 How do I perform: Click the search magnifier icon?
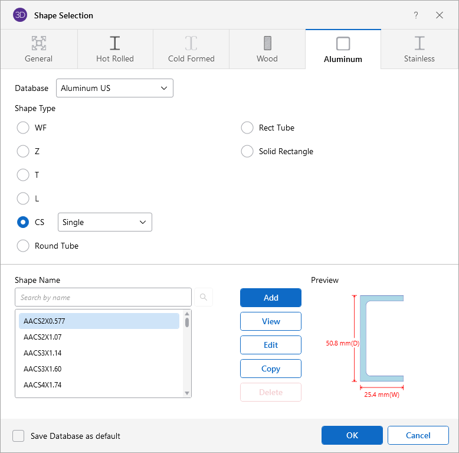(204, 297)
